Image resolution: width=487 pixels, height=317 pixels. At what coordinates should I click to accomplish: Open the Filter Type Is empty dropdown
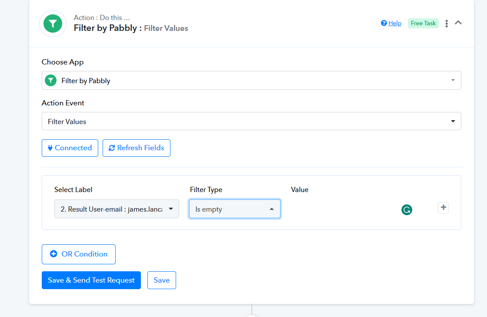tap(235, 209)
